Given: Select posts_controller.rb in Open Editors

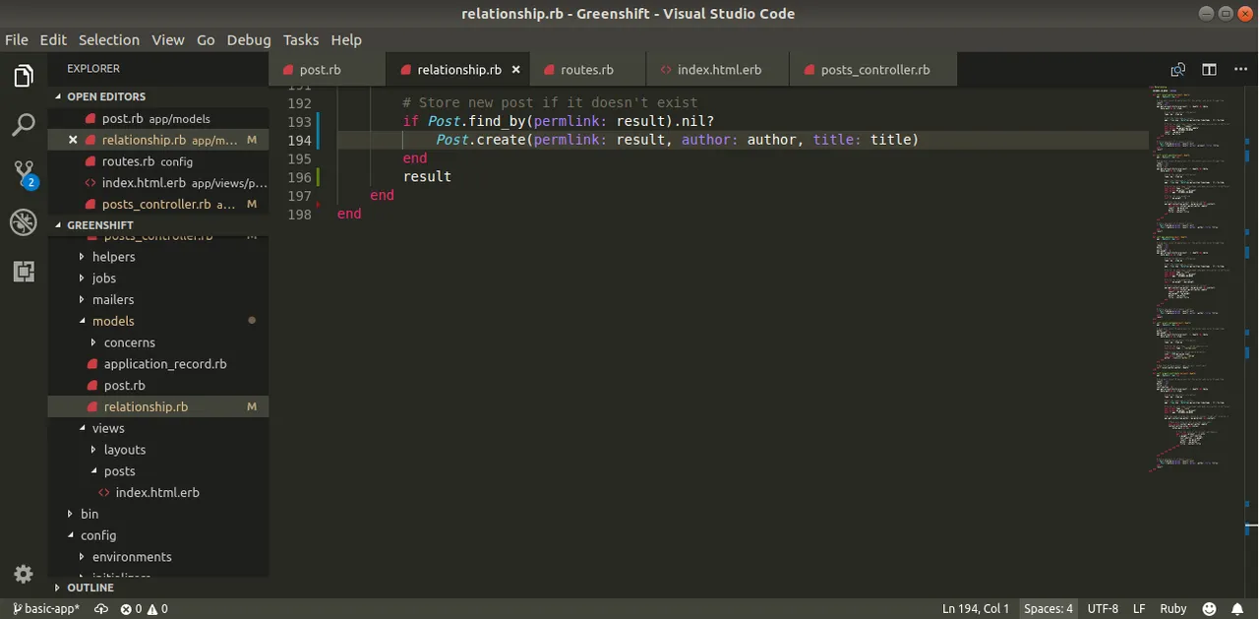Looking at the screenshot, I should tap(158, 205).
